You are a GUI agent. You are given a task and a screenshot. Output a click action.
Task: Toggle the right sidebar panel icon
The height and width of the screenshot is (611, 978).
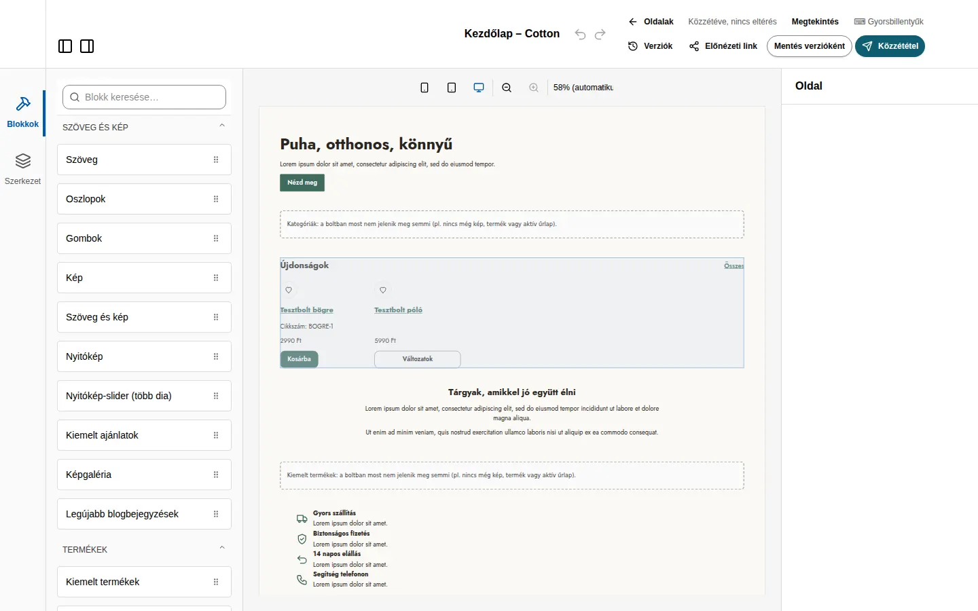click(87, 46)
